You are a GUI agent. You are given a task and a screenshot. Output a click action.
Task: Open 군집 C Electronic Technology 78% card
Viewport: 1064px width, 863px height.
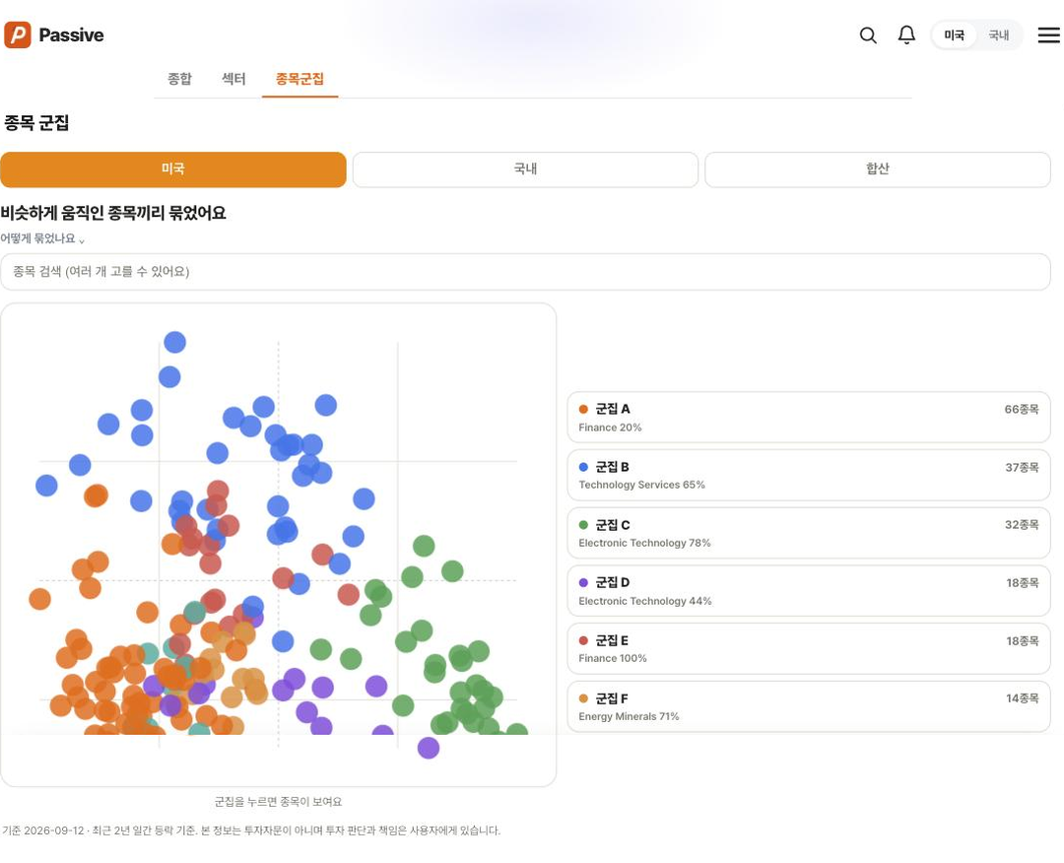point(809,533)
